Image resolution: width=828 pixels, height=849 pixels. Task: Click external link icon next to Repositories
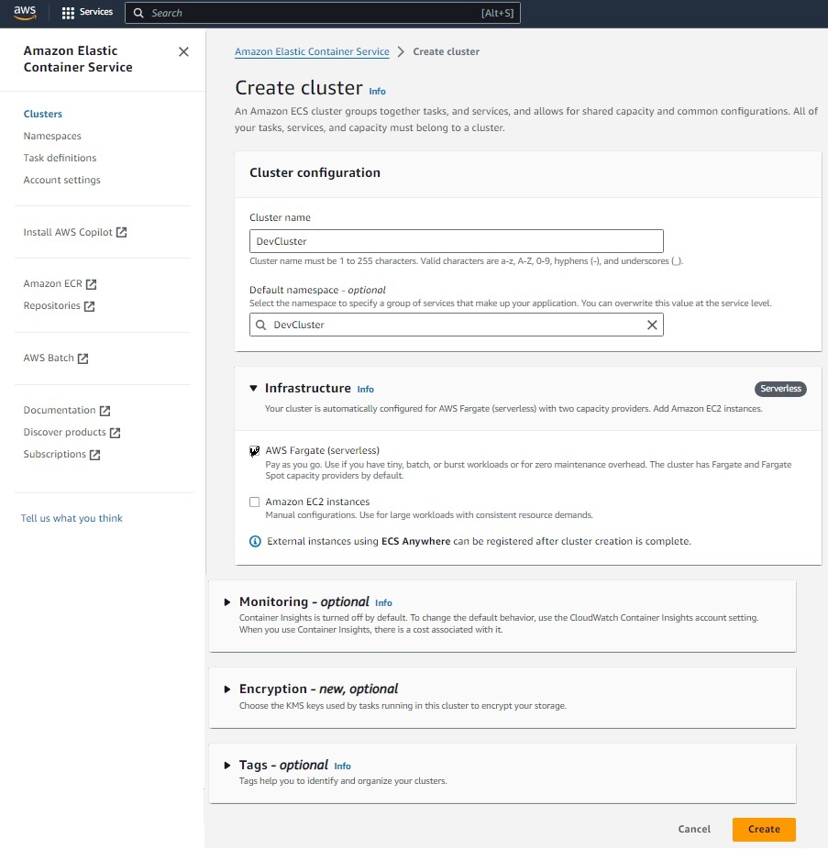(x=90, y=306)
